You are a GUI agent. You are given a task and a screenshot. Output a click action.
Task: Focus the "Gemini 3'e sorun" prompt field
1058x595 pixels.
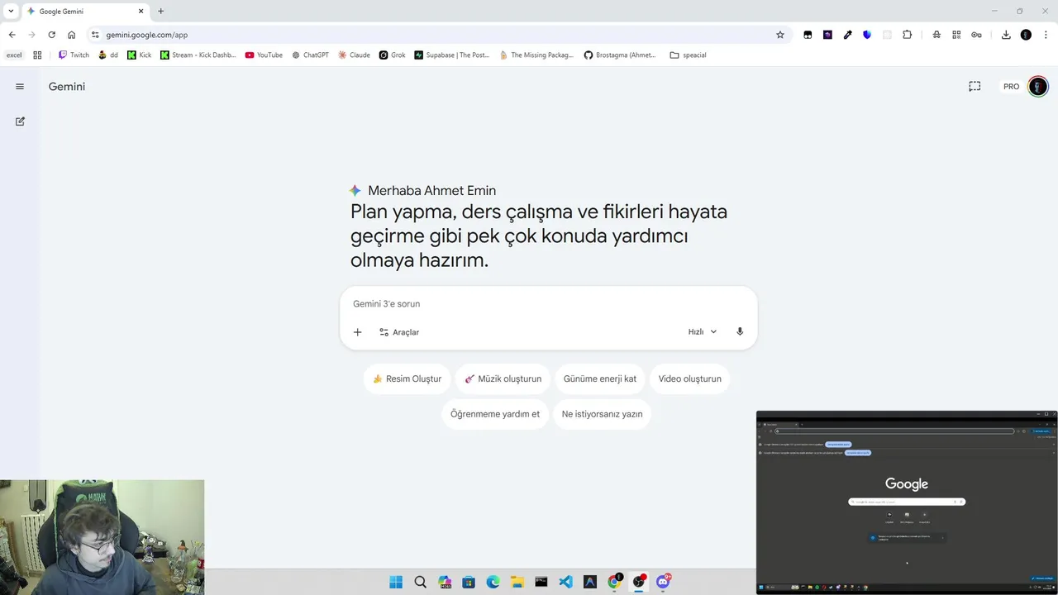[x=549, y=304]
